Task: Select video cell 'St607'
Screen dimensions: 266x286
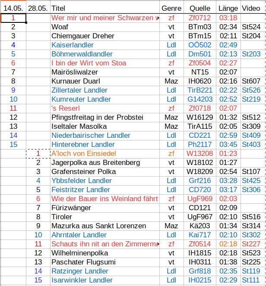Action: (251, 81)
